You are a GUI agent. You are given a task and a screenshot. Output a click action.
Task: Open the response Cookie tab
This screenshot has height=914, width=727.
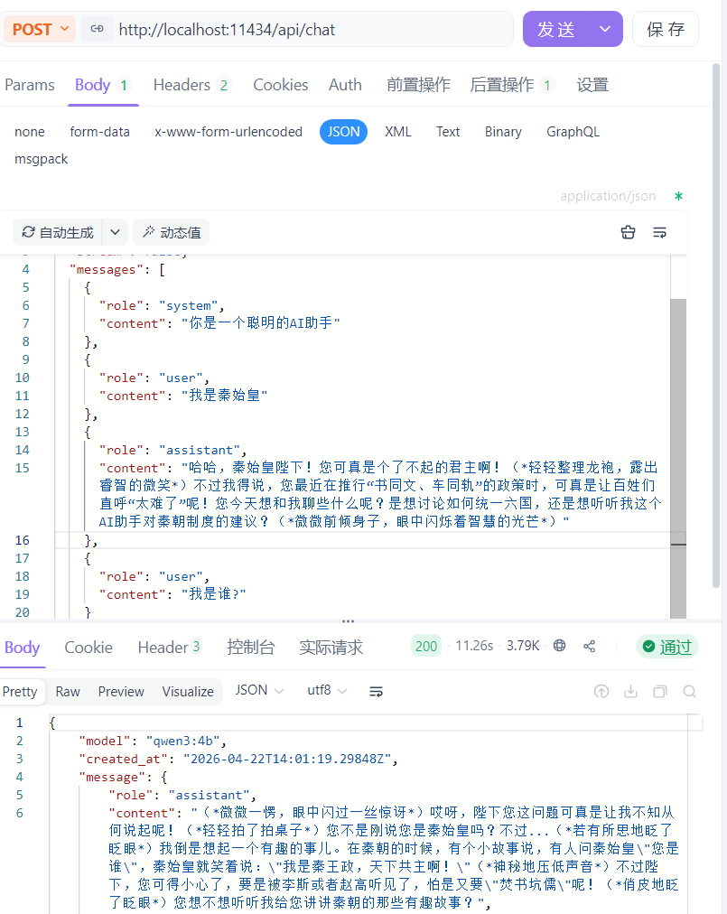(88, 647)
